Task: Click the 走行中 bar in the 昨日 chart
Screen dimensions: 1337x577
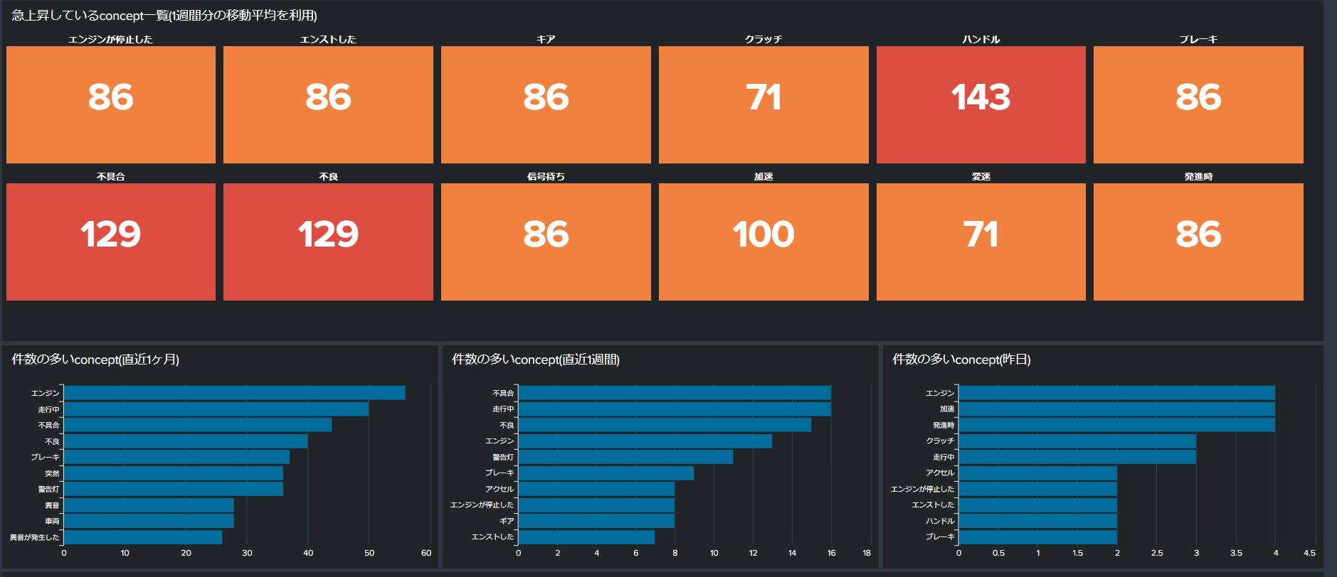Action: click(x=1077, y=457)
